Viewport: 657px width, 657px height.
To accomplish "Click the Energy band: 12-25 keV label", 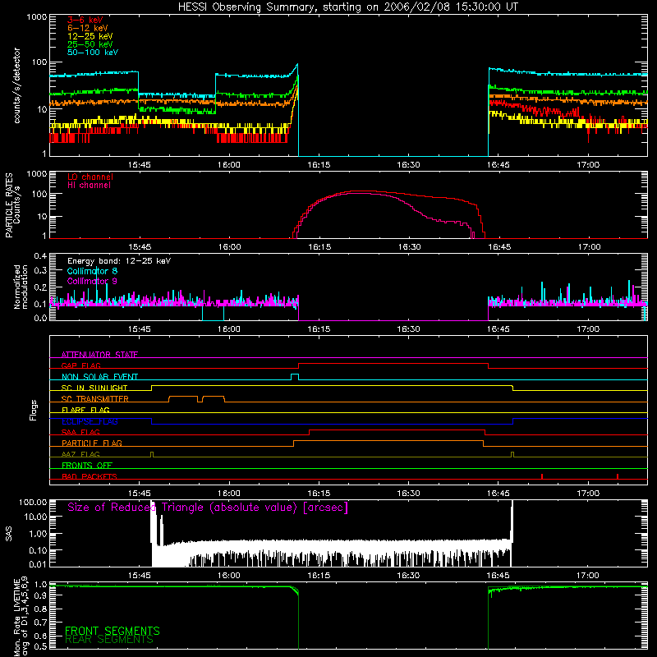I will point(118,261).
